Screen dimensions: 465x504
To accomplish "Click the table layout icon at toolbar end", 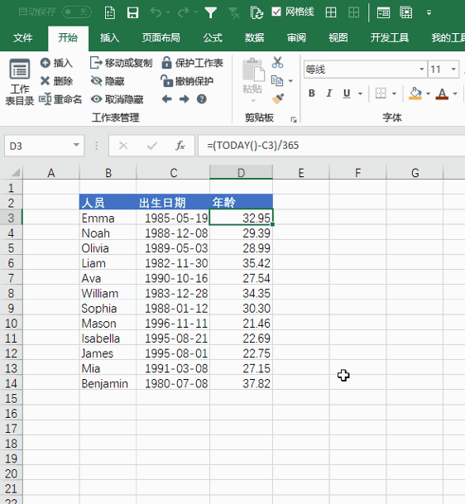I will 406,12.
